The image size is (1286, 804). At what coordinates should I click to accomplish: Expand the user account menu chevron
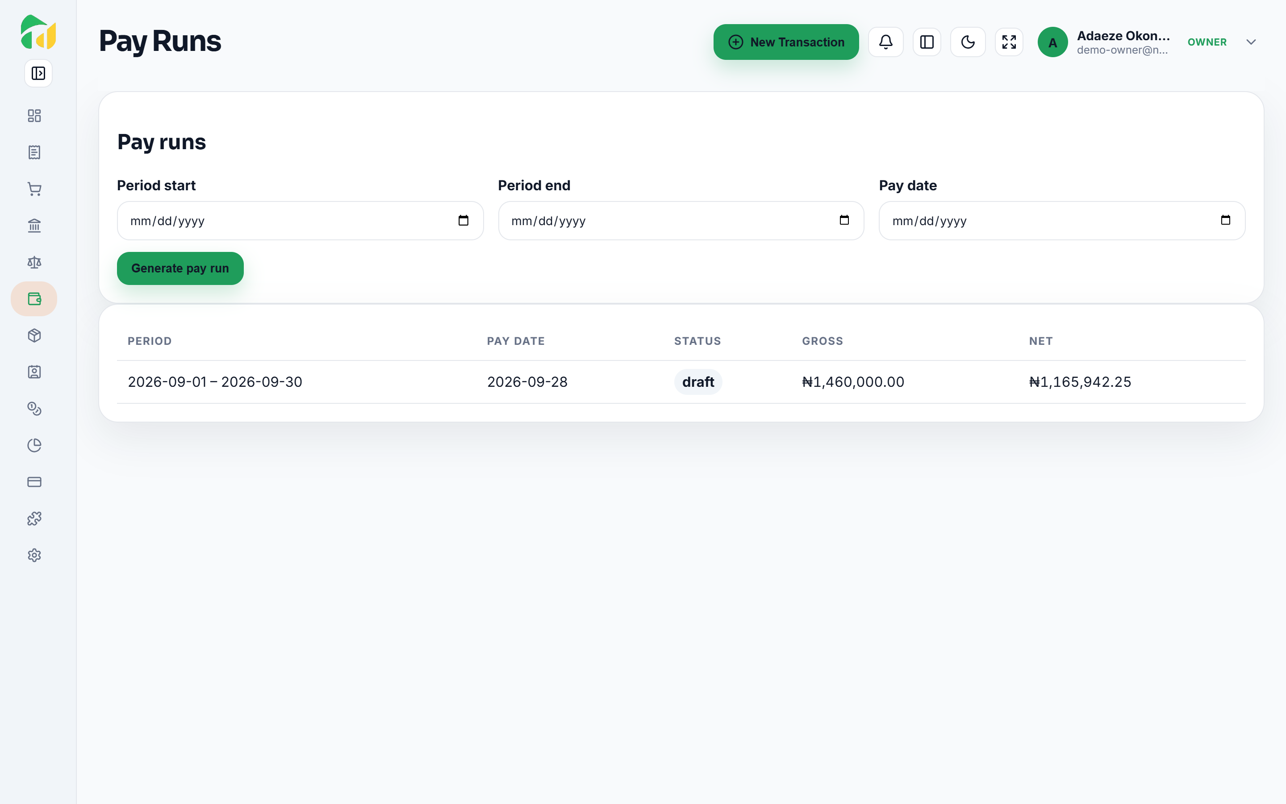coord(1251,42)
